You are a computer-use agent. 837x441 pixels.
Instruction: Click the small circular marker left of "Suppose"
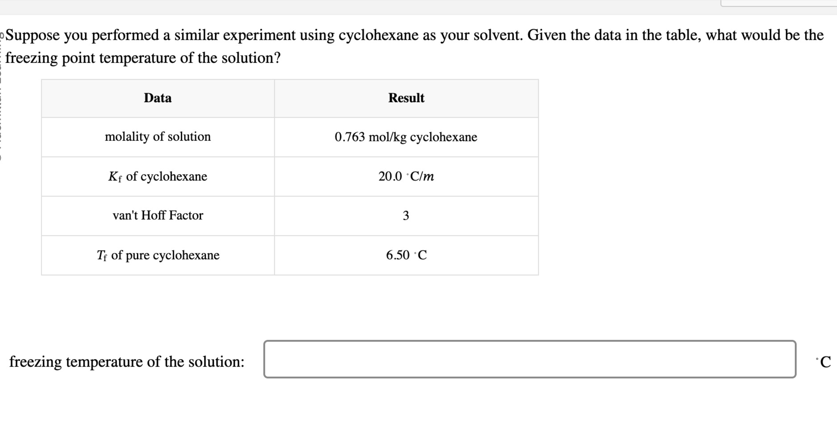click(3, 34)
